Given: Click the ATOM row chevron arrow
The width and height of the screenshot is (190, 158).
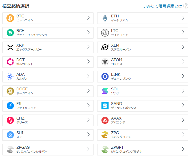Looking at the screenshot, I should [183, 61].
